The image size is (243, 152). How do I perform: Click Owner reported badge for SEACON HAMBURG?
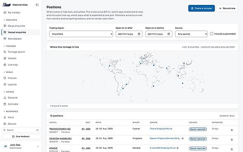(198, 139)
